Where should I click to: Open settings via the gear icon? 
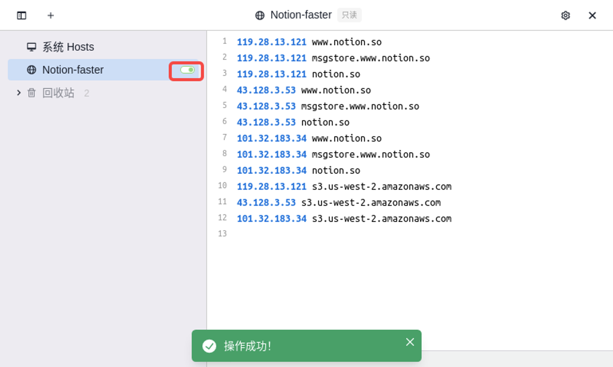(x=565, y=15)
